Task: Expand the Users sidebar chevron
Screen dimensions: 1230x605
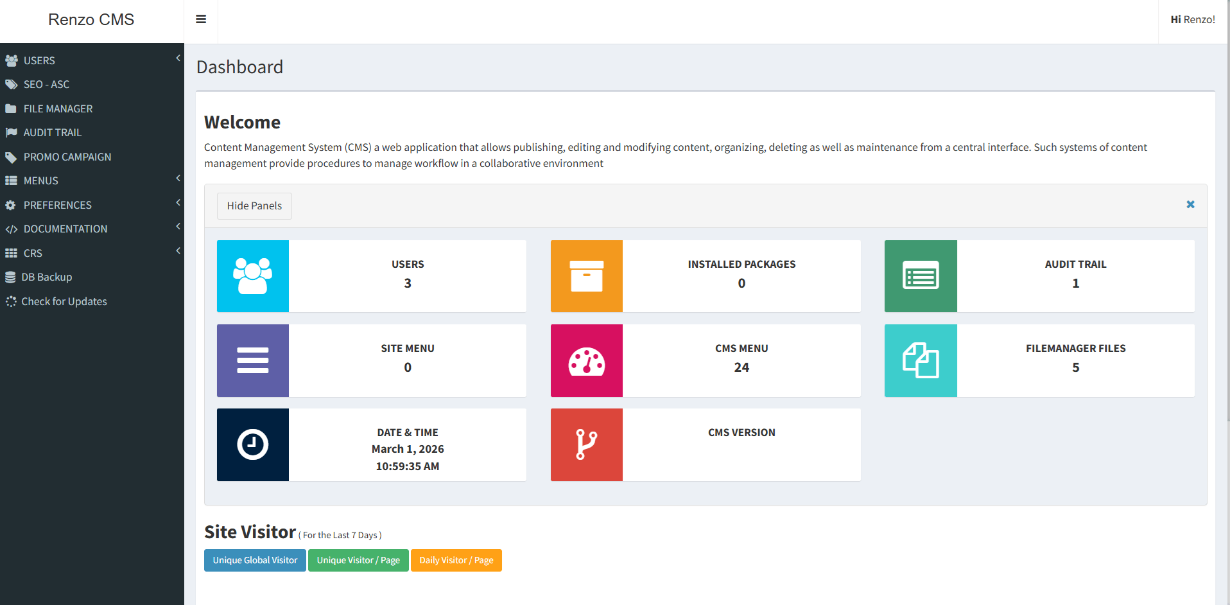Action: (x=178, y=58)
